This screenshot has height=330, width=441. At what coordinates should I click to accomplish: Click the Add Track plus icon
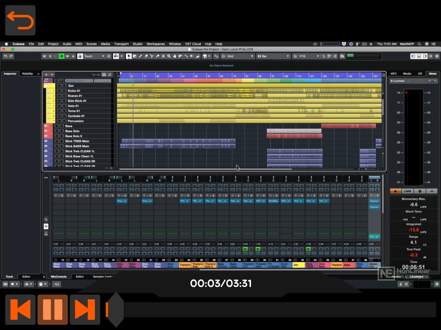(x=46, y=75)
